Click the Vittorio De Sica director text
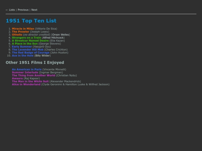Image resolution: width=202 pixels, height=151 pixels. coord(46,29)
